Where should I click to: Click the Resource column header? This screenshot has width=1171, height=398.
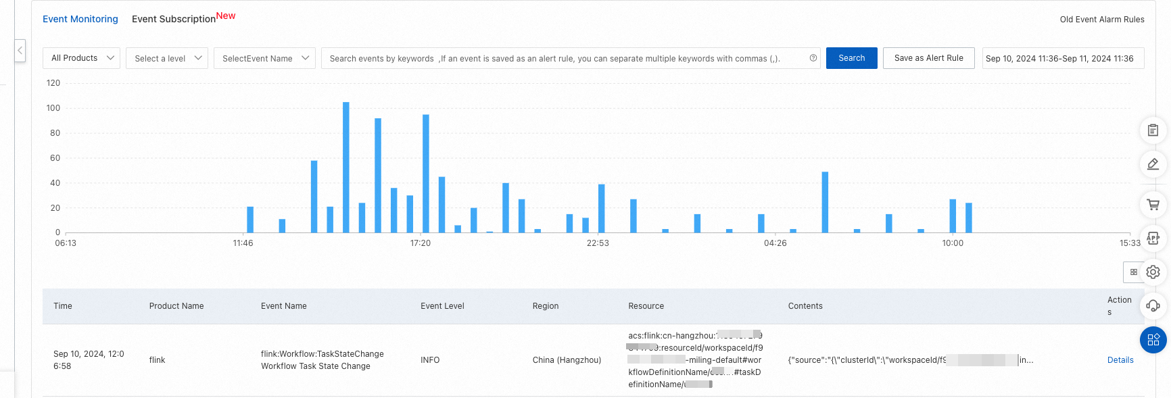(x=646, y=306)
